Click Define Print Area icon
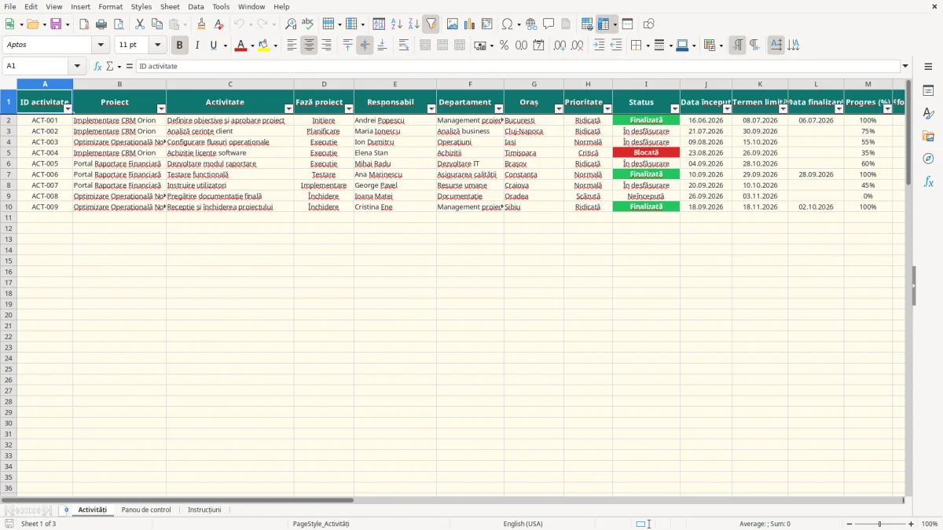Screen dimensions: 943x530 pos(587,24)
